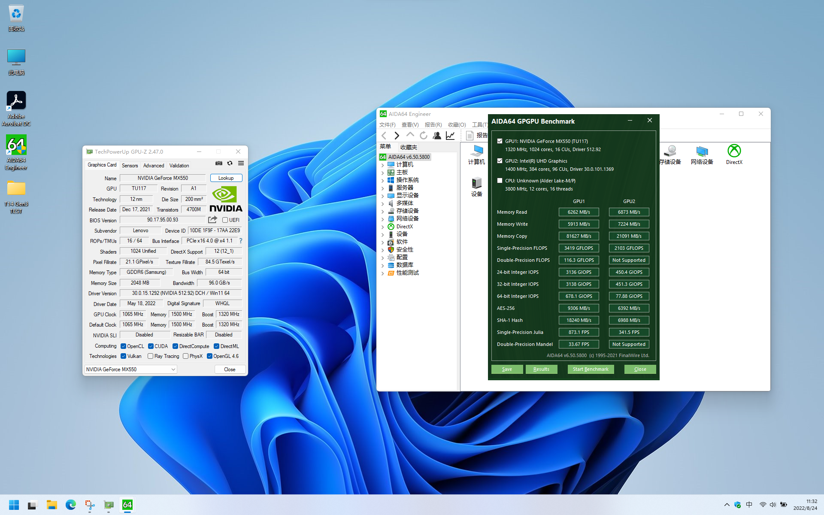This screenshot has width=824, height=515.
Task: Click AIDA64 back navigation arrow
Action: (384, 136)
